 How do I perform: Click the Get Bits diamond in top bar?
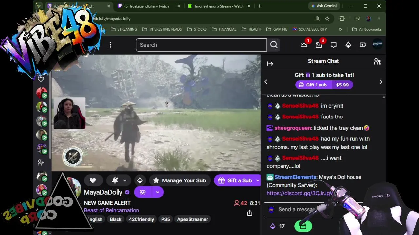pos(348,45)
